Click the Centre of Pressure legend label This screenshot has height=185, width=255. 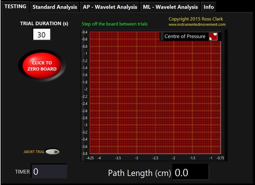(185, 36)
